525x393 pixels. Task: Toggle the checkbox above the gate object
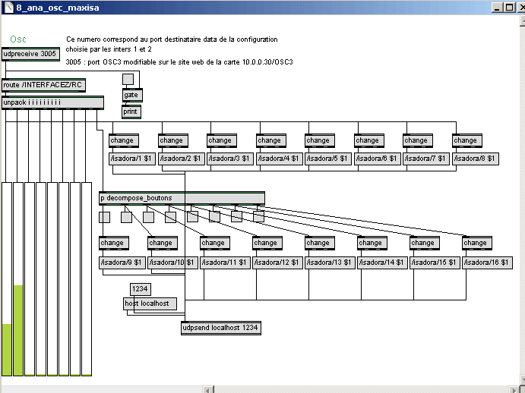point(128,79)
